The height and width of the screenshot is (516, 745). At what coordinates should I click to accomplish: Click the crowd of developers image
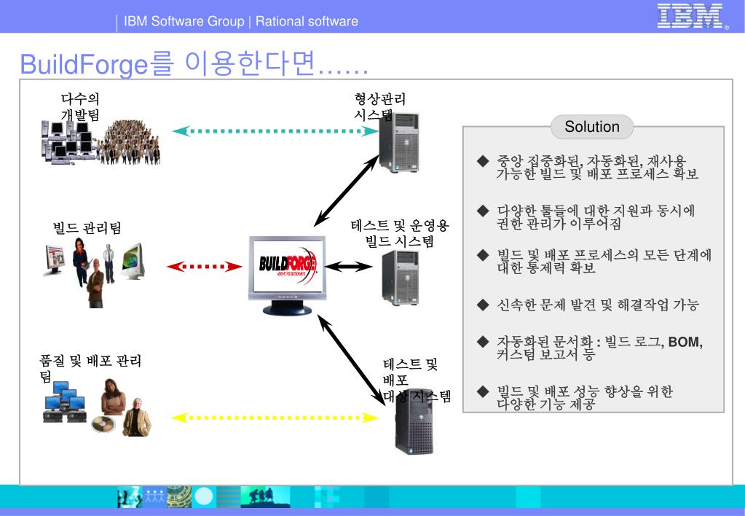click(129, 142)
